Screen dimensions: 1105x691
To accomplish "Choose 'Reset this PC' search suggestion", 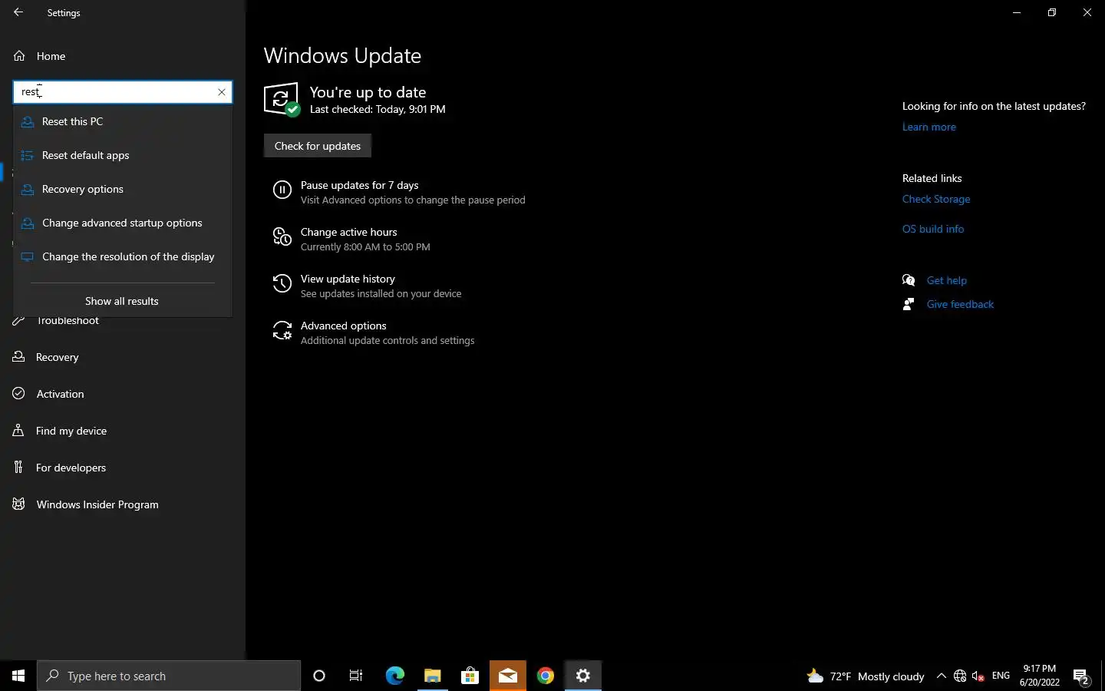I will (x=123, y=121).
